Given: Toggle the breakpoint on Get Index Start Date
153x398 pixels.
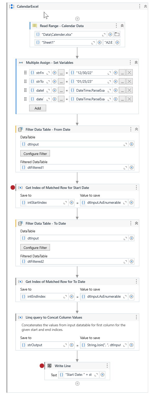Looking at the screenshot, I should point(13,188).
